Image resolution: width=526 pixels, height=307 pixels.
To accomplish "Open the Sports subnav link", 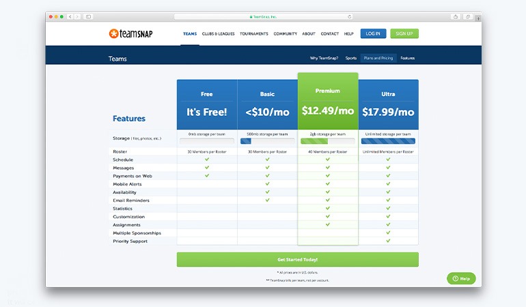I will (x=351, y=58).
